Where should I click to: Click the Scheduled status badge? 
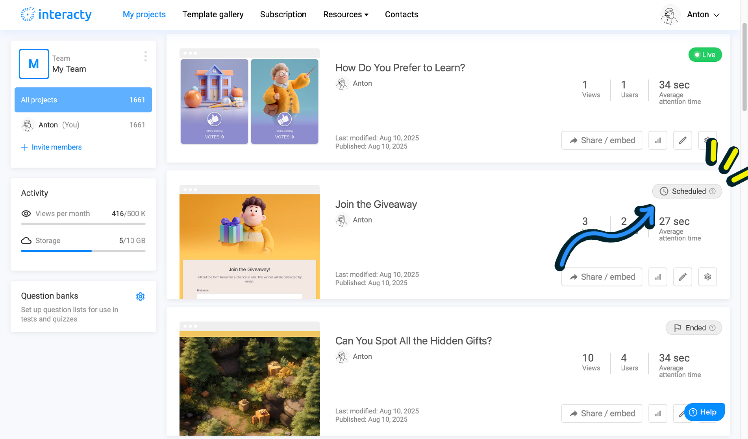pyautogui.click(x=687, y=191)
